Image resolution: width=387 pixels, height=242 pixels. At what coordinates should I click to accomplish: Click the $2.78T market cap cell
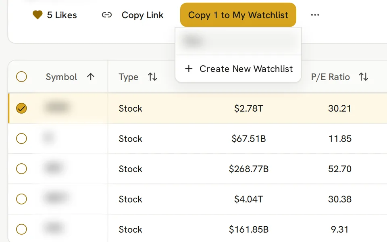pyautogui.click(x=249, y=108)
